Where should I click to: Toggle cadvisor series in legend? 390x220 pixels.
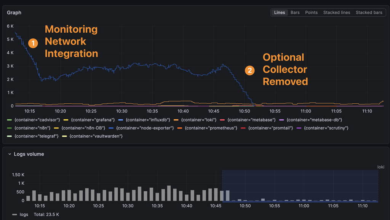coord(37,120)
